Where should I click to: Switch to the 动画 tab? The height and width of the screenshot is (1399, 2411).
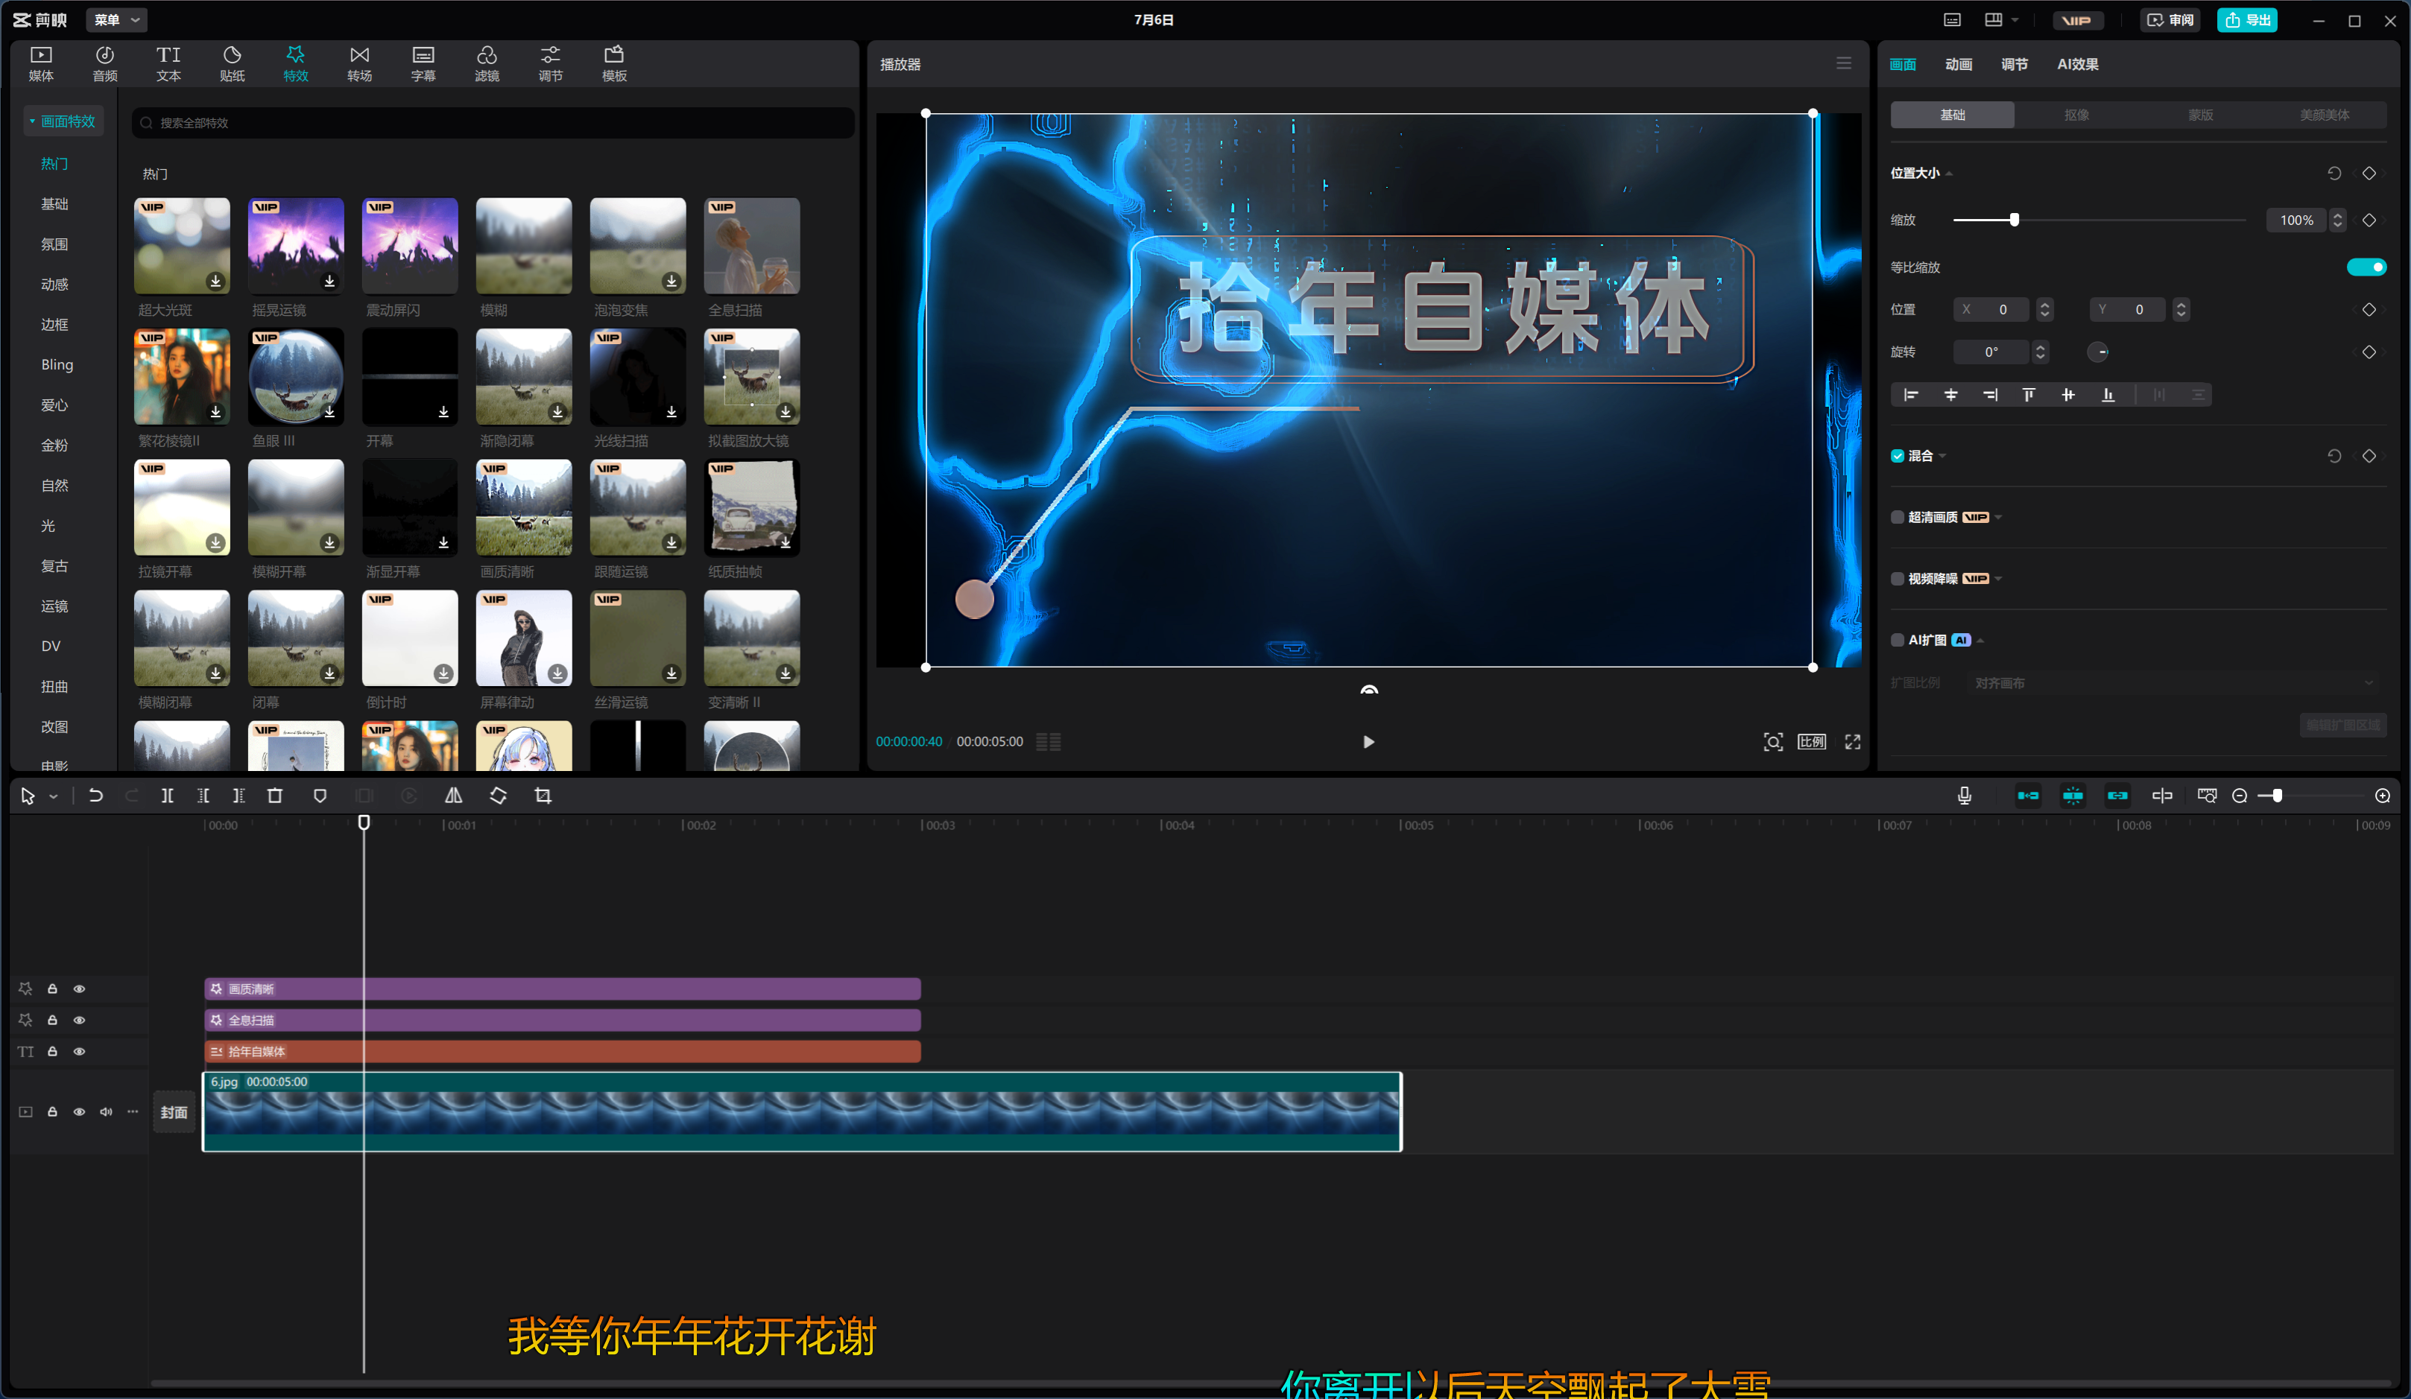coord(1959,64)
